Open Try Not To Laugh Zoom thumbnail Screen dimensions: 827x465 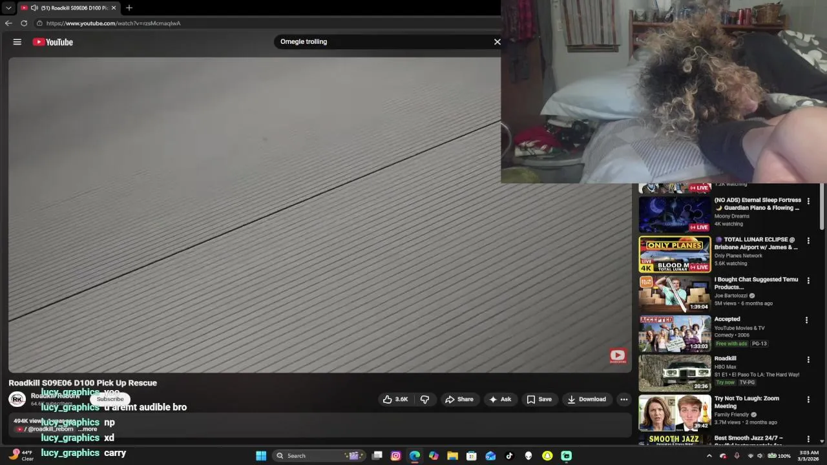[675, 413]
